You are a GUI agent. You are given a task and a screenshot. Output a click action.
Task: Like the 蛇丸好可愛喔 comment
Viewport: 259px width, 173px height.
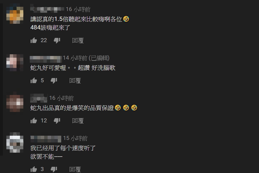point(34,81)
